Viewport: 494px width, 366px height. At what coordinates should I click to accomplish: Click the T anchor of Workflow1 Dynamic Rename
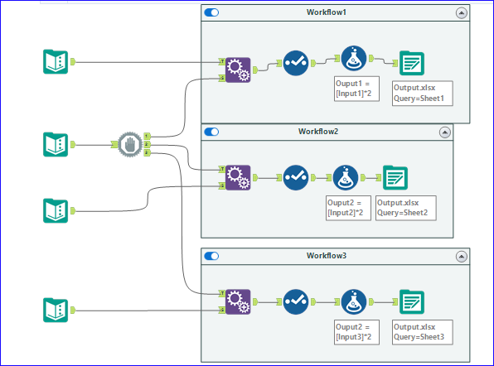point(222,61)
